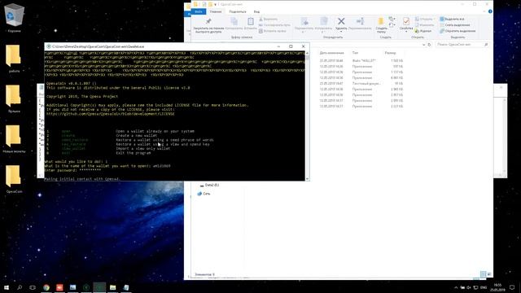Open Task View on the taskbar
The image size is (521, 293).
[x=33, y=287]
